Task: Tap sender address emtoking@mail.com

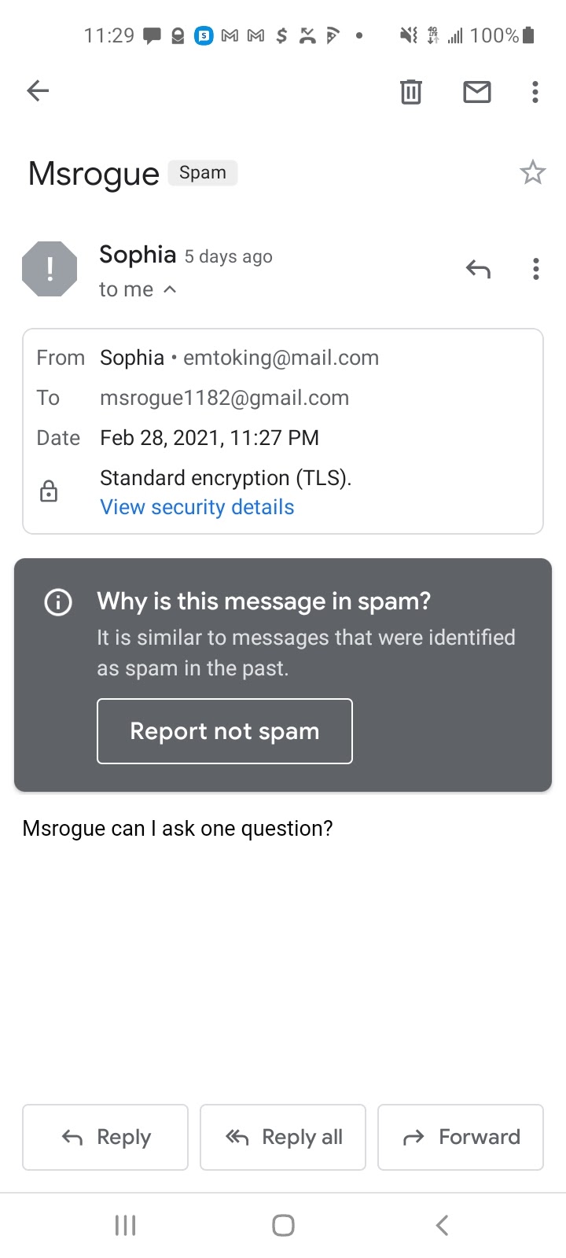Action: pos(281,358)
